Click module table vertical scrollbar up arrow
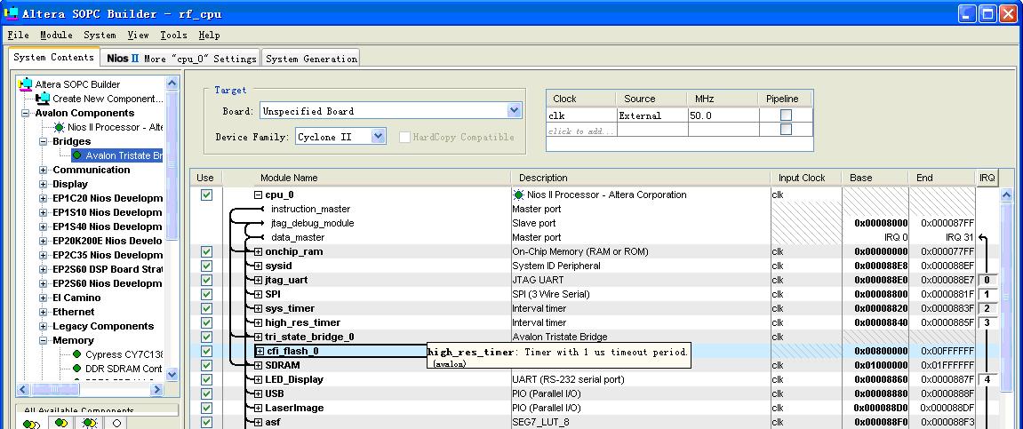The height and width of the screenshot is (429, 1023). tap(1006, 195)
